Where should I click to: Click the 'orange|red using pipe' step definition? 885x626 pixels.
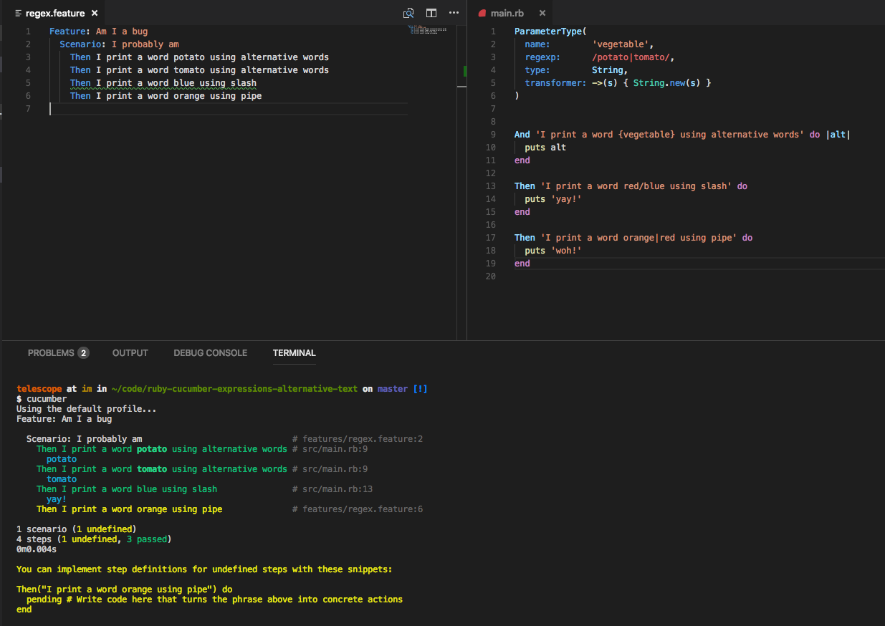click(633, 238)
